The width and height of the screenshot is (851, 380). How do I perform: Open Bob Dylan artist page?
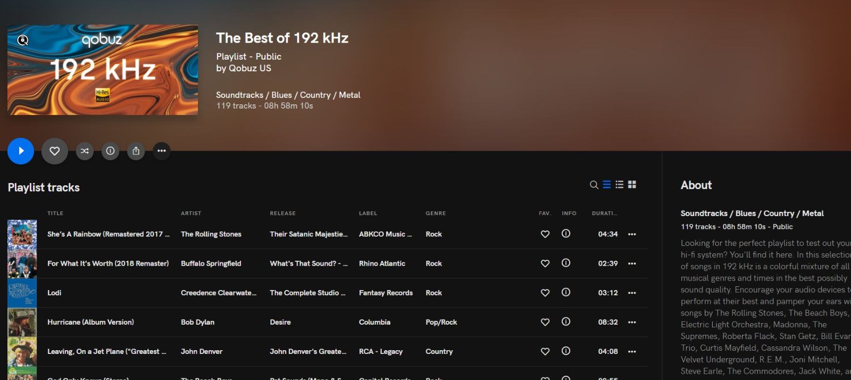pos(198,322)
